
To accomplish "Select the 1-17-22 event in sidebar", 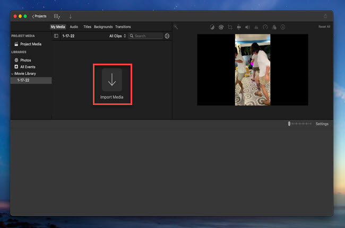I will [23, 80].
